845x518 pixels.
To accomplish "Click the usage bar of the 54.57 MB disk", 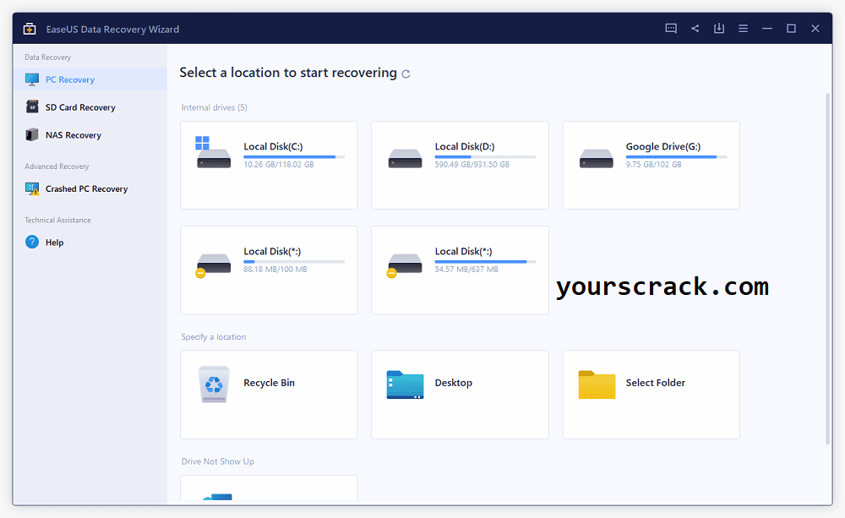I will 485,261.
